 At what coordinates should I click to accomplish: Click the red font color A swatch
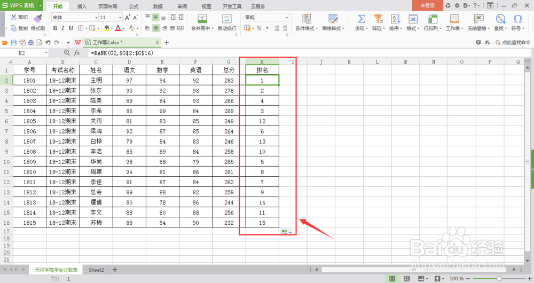click(x=118, y=28)
